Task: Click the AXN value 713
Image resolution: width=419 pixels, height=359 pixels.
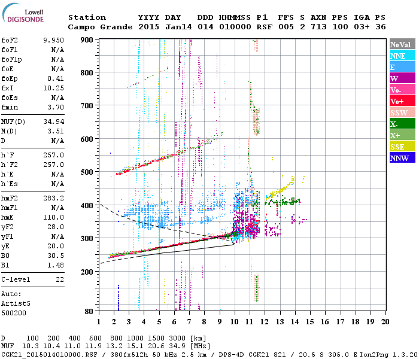Action: point(318,27)
